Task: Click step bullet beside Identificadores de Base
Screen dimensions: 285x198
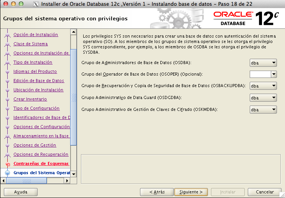Action: pos(7,118)
